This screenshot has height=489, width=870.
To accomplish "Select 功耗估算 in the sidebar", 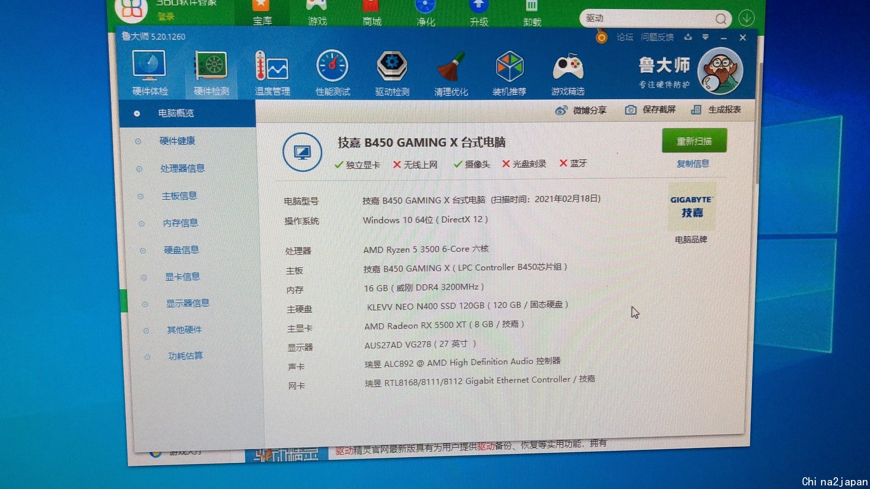I will click(x=186, y=356).
